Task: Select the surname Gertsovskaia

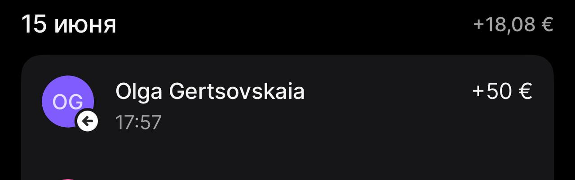Action: tap(237, 92)
